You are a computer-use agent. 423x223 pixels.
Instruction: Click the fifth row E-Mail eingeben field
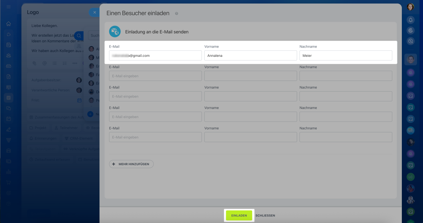(x=155, y=137)
